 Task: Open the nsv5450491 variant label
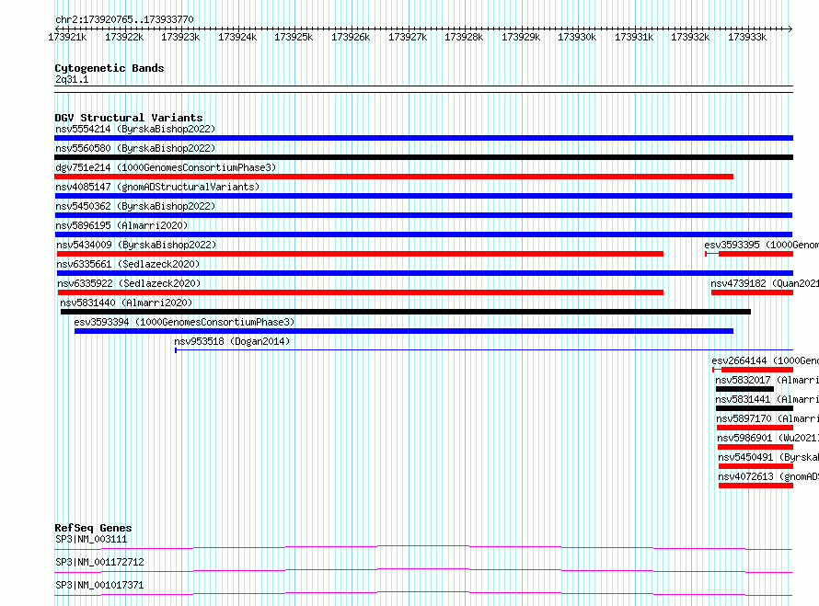click(x=768, y=457)
